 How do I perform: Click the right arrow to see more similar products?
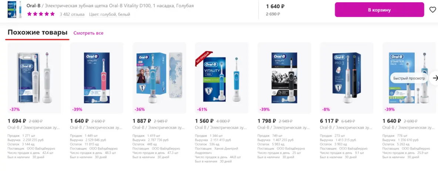coord(435,78)
